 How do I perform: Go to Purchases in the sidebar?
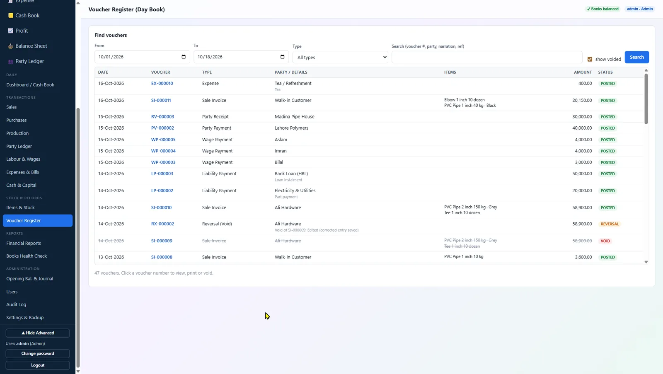pyautogui.click(x=17, y=120)
